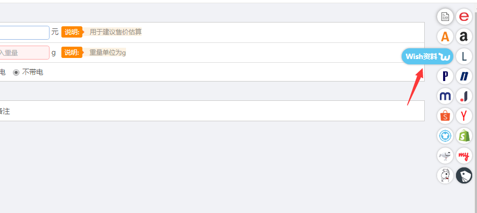
Task: Select the blue circular shirt icon
Action: (445, 136)
